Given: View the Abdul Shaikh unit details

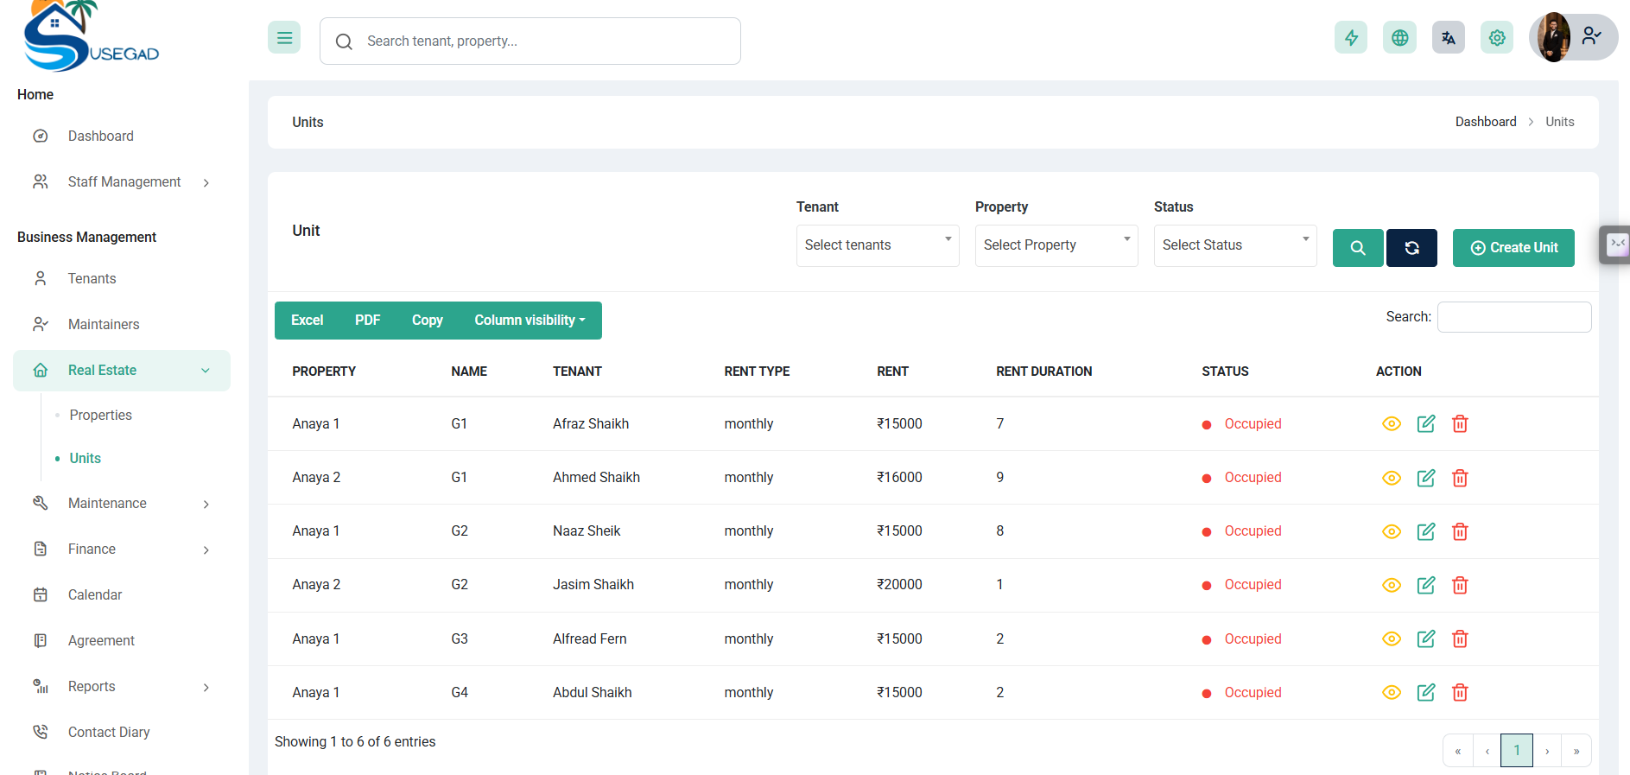Looking at the screenshot, I should pos(1392,692).
